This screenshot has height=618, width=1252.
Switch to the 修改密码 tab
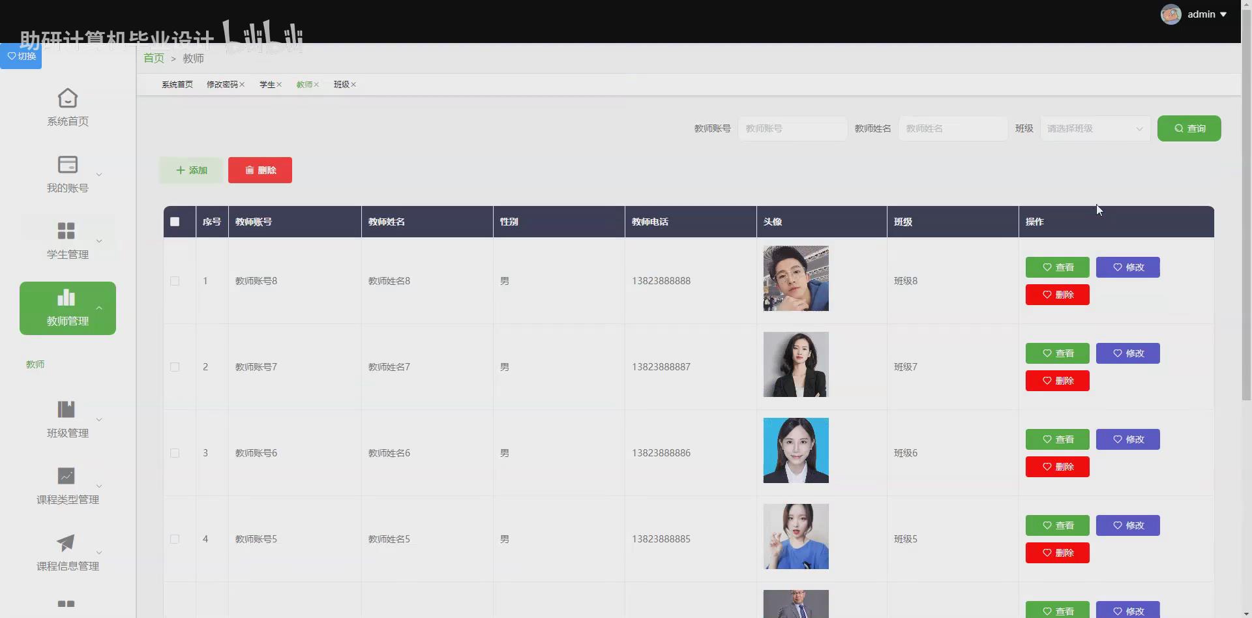point(222,85)
